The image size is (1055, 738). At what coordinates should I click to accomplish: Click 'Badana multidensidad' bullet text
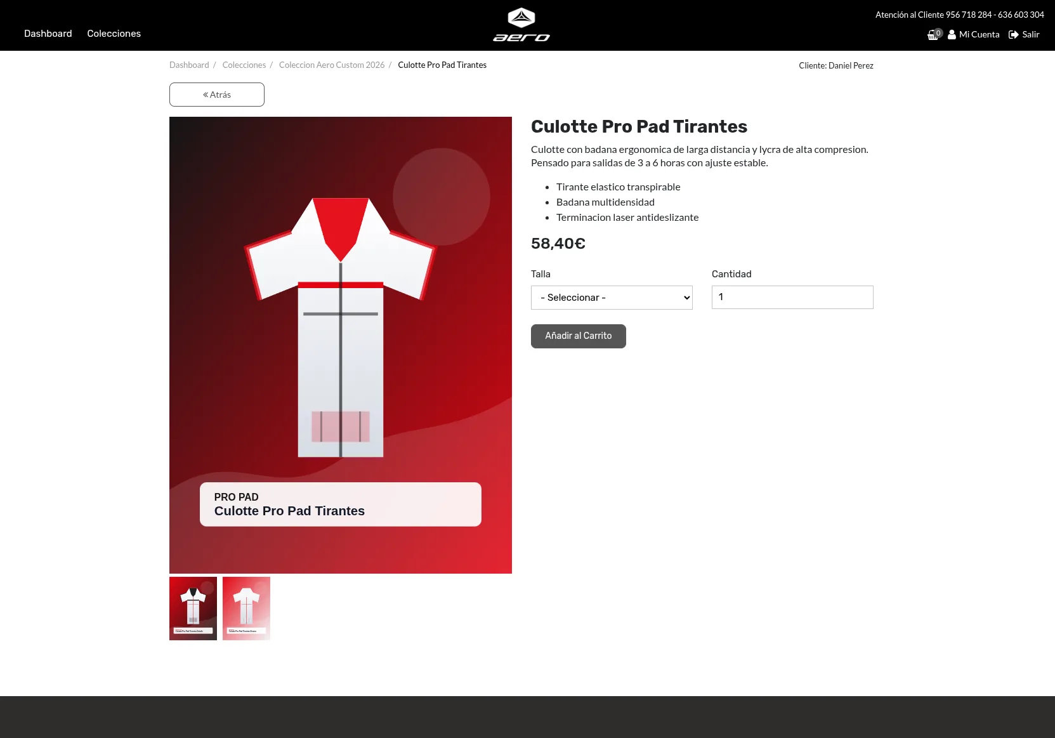coord(605,202)
